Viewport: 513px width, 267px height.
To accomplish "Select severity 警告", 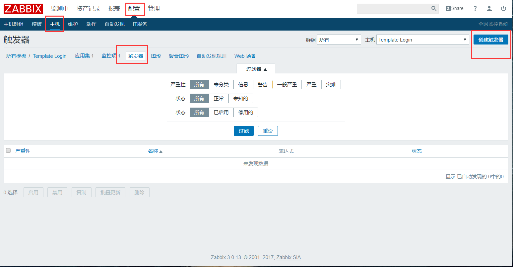I will point(263,85).
